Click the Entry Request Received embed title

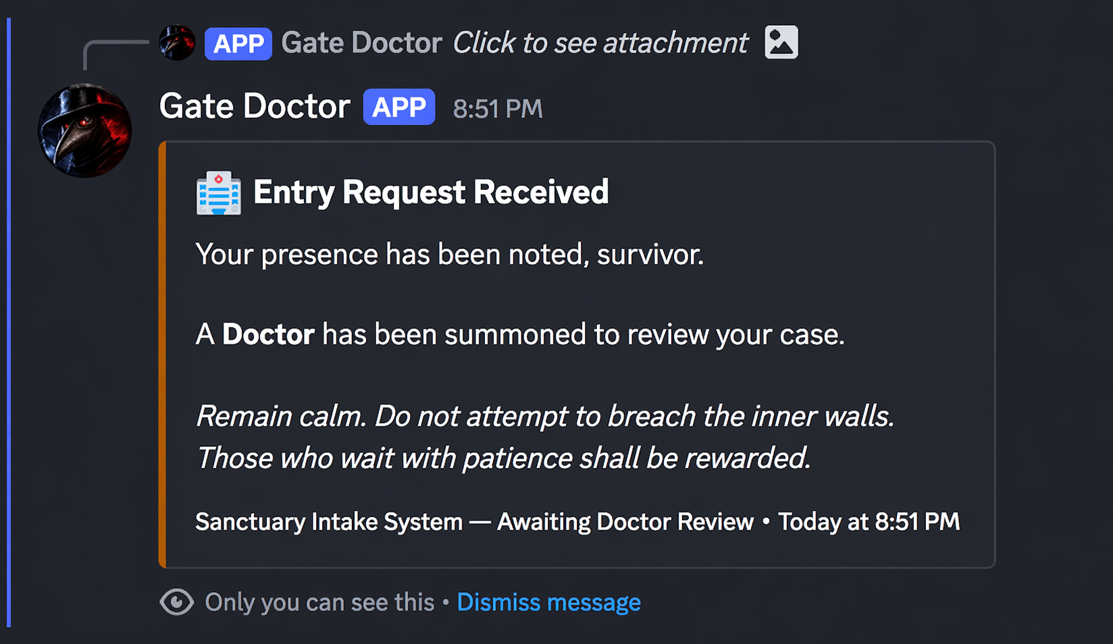430,193
